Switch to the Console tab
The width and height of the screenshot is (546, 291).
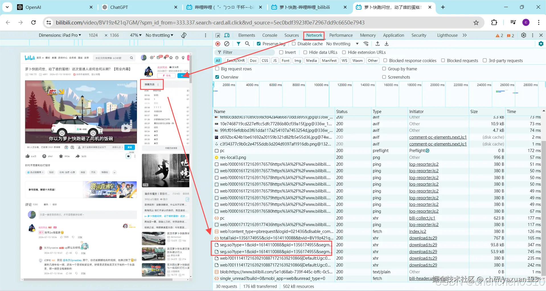coord(270,35)
